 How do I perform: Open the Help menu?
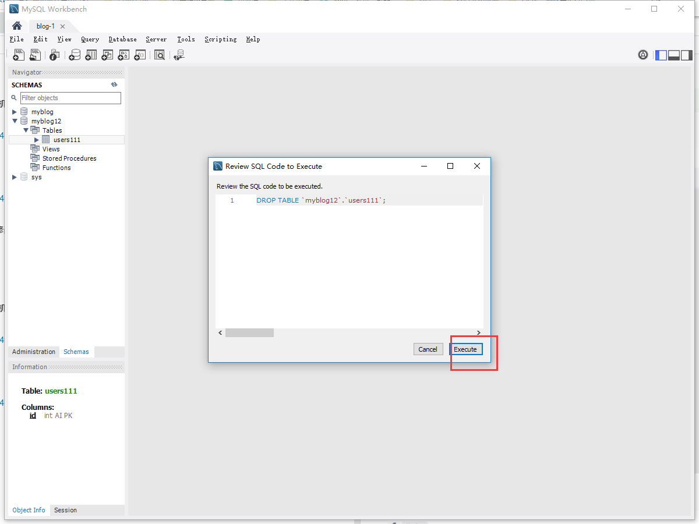tap(253, 39)
